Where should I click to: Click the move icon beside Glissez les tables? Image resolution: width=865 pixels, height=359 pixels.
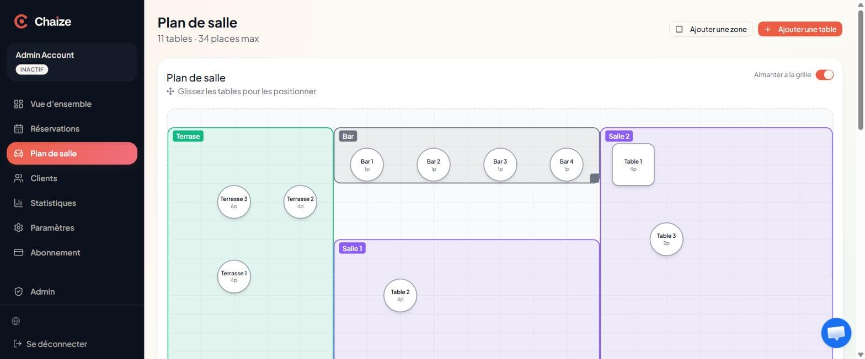pyautogui.click(x=170, y=91)
